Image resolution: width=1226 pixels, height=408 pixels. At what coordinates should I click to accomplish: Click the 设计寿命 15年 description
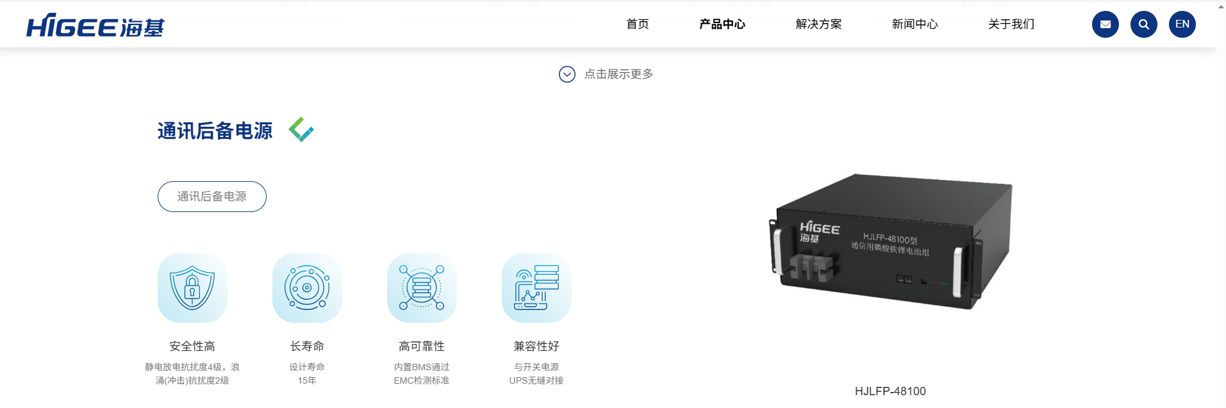[x=307, y=373]
